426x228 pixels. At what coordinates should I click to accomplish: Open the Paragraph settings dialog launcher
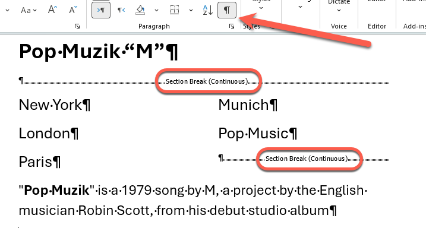click(x=232, y=26)
